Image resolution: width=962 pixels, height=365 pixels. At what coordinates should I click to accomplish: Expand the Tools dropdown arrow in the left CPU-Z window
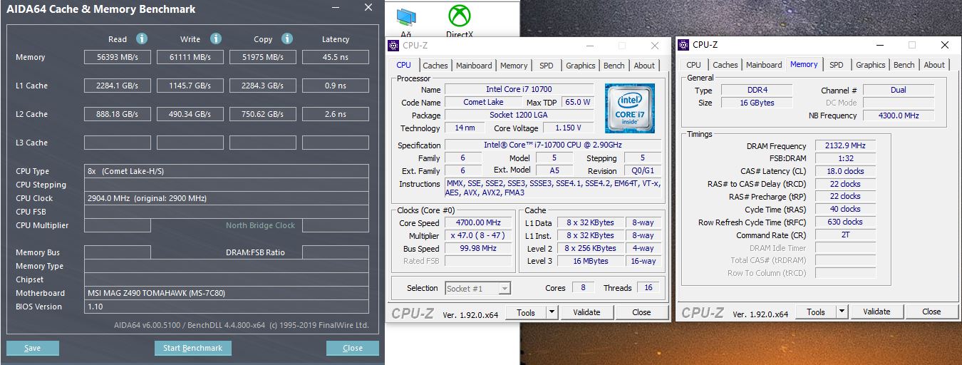point(552,312)
